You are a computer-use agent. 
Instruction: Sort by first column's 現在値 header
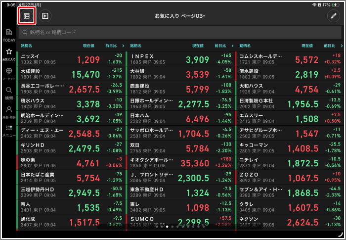[88, 46]
